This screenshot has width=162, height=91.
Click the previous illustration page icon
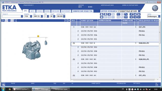tap(135, 14)
